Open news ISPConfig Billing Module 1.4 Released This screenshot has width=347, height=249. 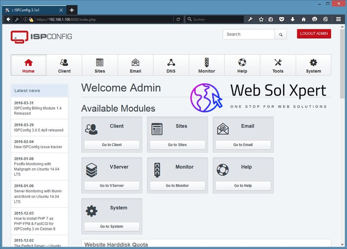point(37,110)
